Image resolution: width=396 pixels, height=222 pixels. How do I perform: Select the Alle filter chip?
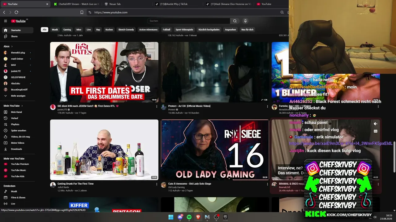[45, 30]
